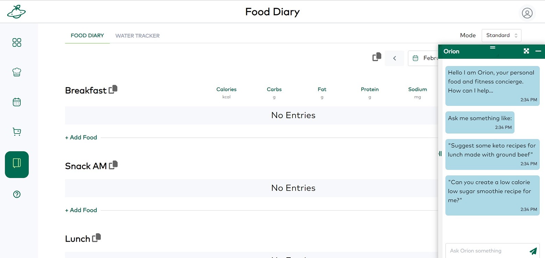Open the meal planner calendar icon in sidebar

click(x=16, y=102)
